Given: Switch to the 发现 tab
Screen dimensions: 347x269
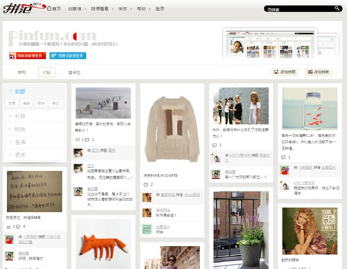Looking at the screenshot, I should point(22,72).
